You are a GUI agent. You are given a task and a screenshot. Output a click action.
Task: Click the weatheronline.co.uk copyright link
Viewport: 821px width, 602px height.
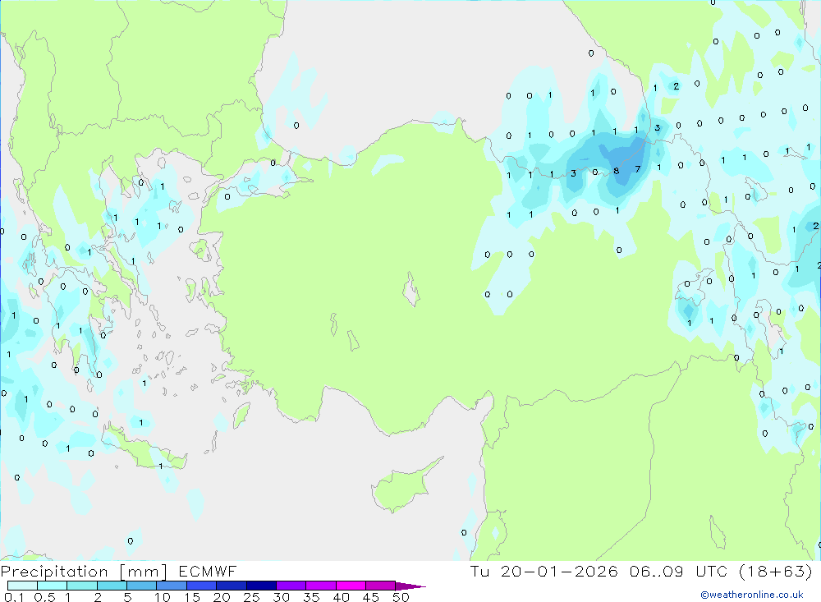point(752,595)
